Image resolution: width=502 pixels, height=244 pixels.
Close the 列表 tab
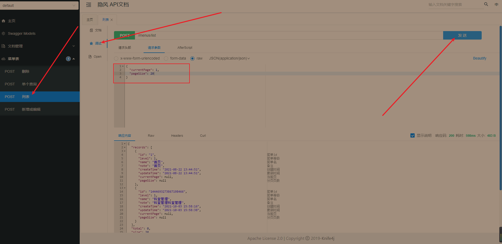(112, 20)
